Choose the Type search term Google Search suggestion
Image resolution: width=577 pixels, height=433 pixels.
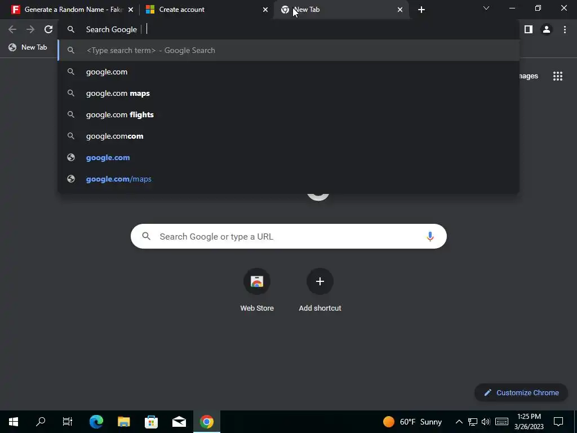288,50
